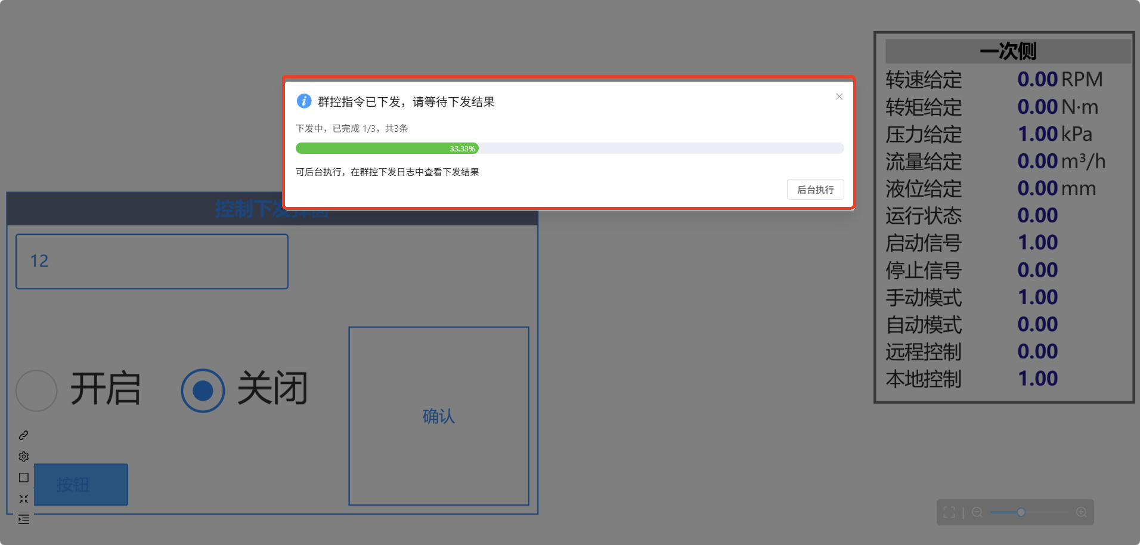This screenshot has width=1140, height=545.
Task: Click the 转速给定 label
Action: (924, 79)
